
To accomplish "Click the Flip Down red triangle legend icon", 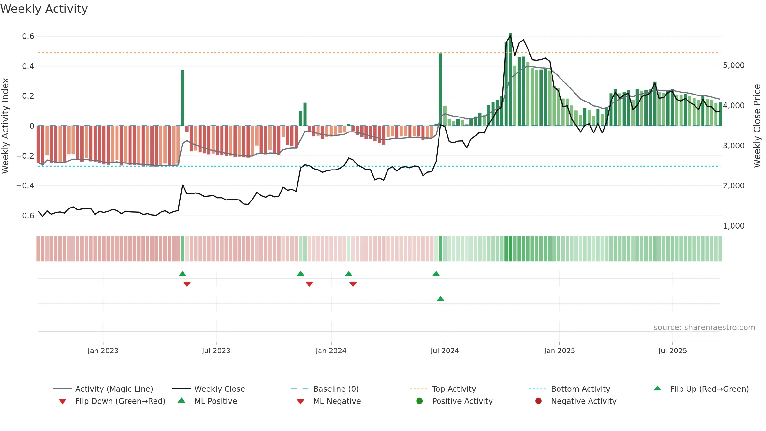I will 63,402.
